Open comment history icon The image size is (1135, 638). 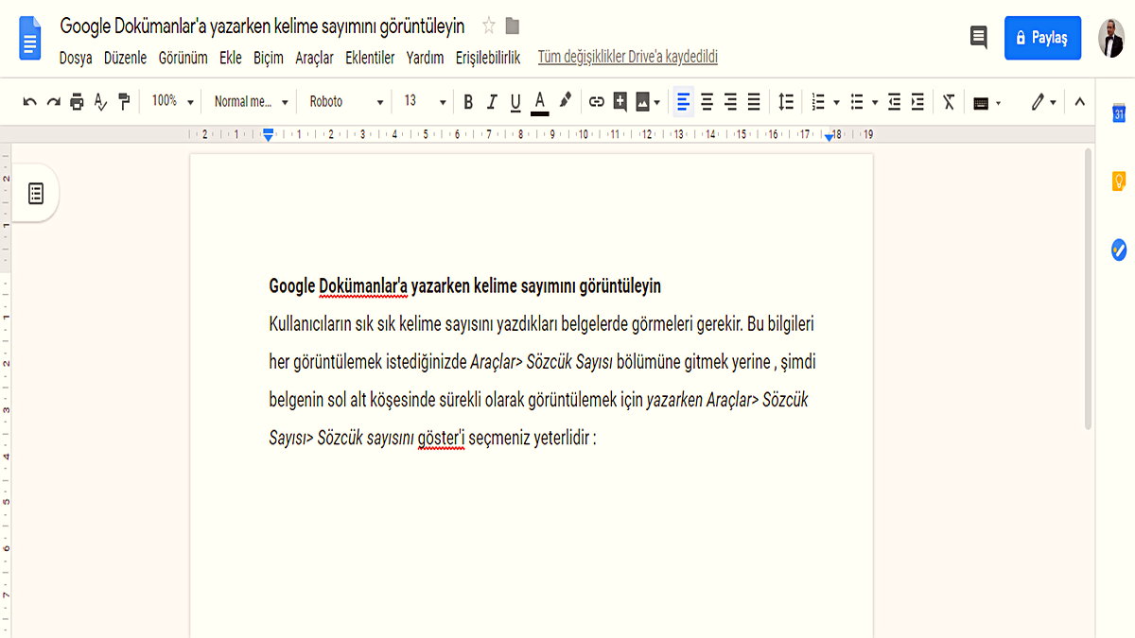(x=979, y=38)
